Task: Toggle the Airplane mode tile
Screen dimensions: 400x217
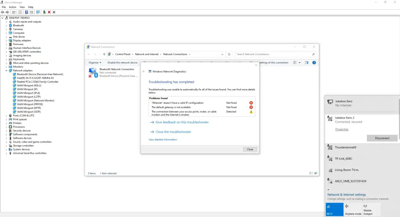Action: pos(352,209)
